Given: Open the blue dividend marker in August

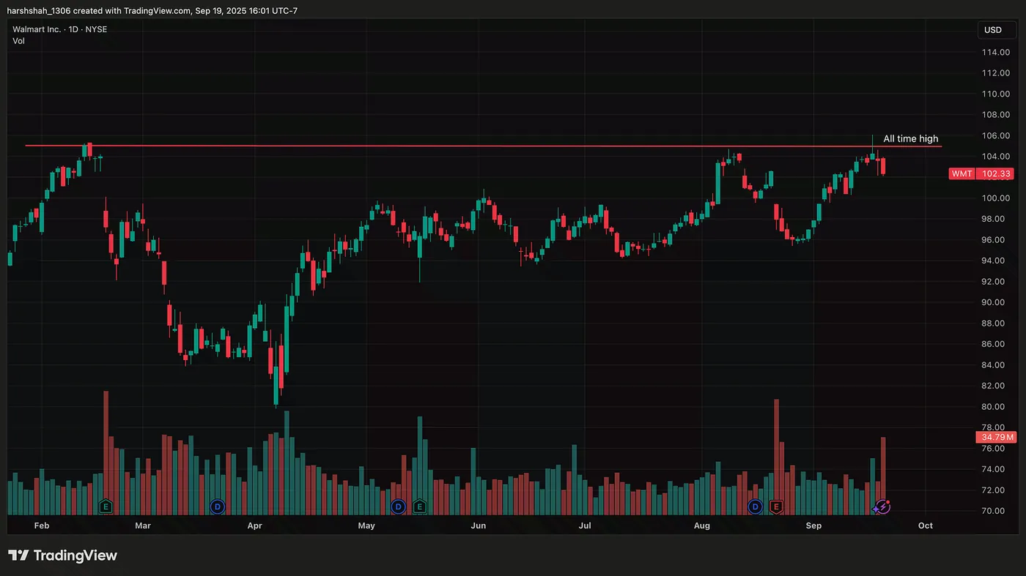Looking at the screenshot, I should pyautogui.click(x=755, y=506).
